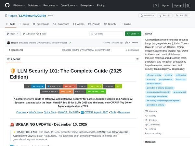
Task: Click the Contributions Welcome badge
Action: click(x=57, y=91)
